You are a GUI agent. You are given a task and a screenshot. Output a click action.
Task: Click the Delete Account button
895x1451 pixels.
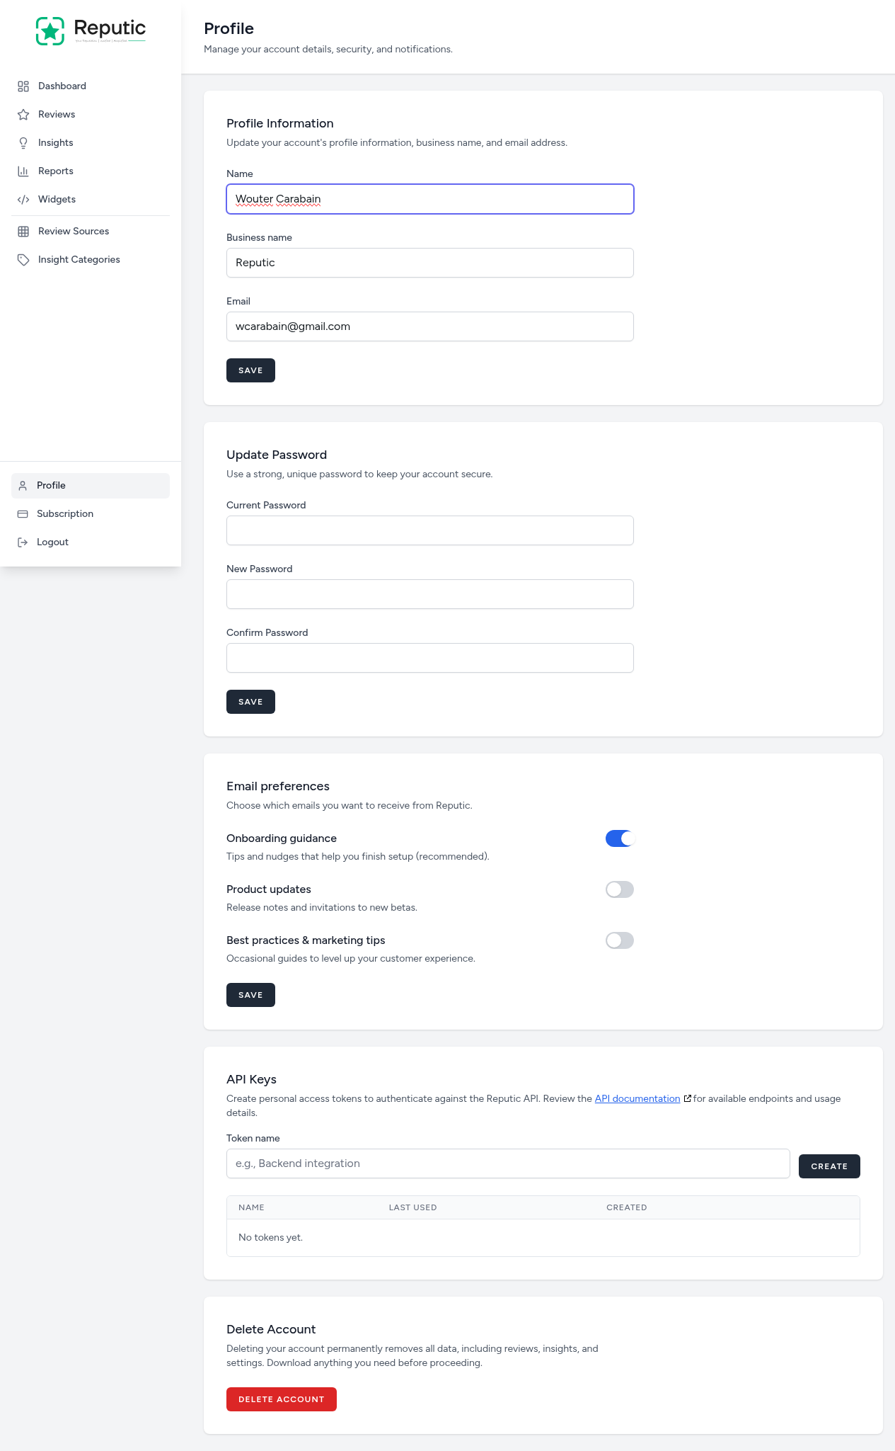[281, 1399]
